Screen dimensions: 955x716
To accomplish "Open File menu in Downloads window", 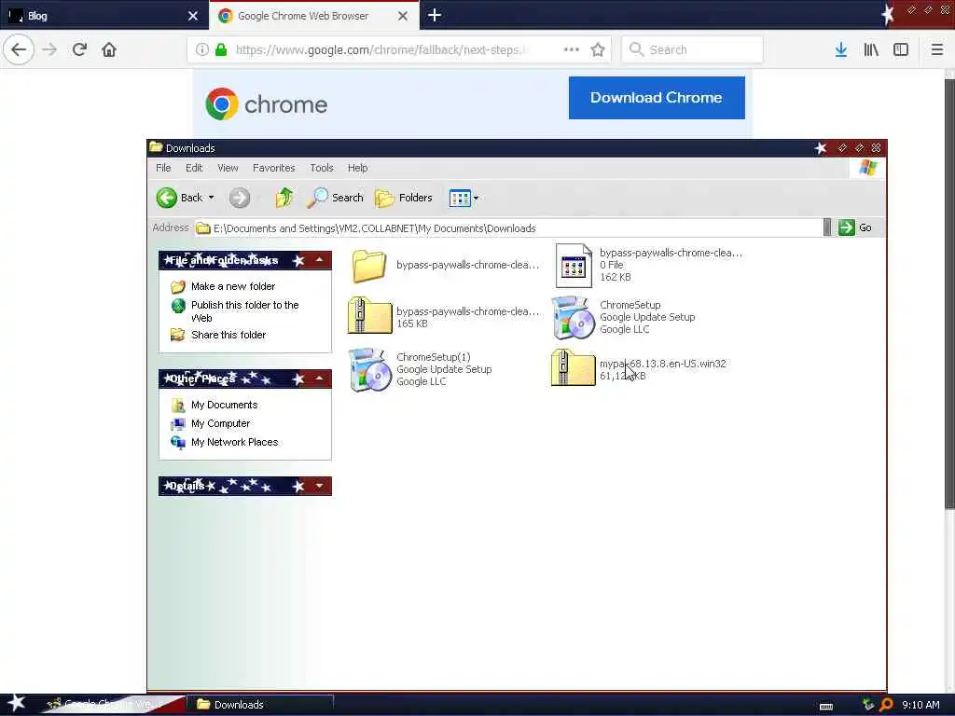I will [163, 168].
